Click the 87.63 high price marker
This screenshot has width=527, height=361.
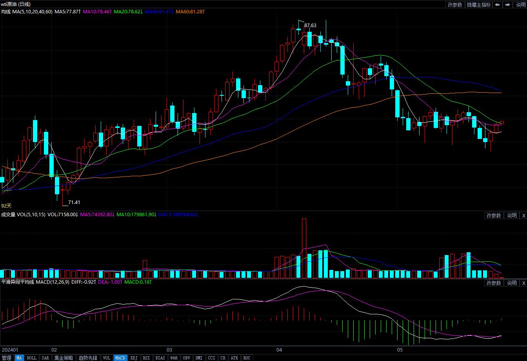coord(310,26)
